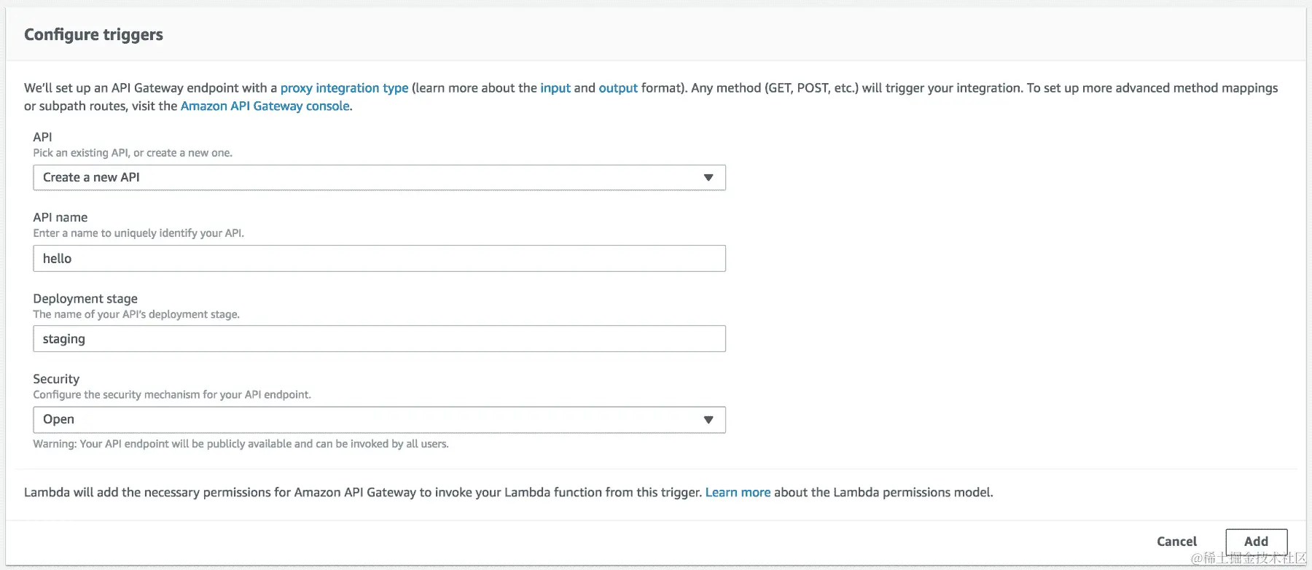Follow the 'input' format link
1312x570 pixels.
pos(555,88)
